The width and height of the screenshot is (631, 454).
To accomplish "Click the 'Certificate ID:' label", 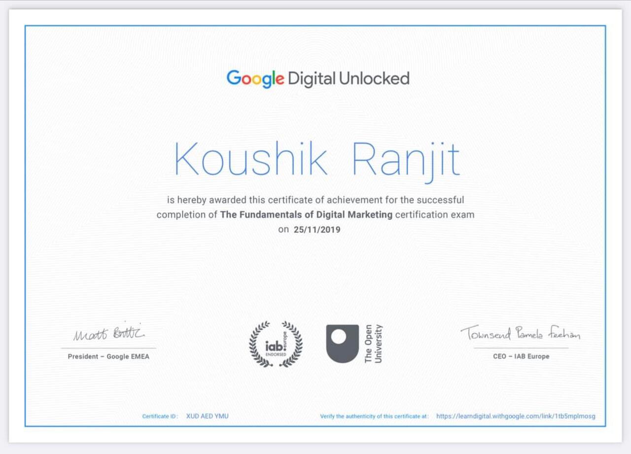I will click(160, 417).
